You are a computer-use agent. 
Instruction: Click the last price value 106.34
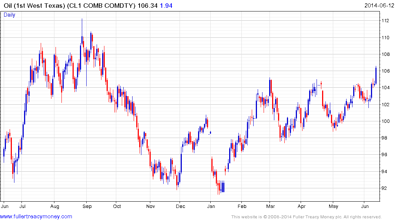pos(147,6)
